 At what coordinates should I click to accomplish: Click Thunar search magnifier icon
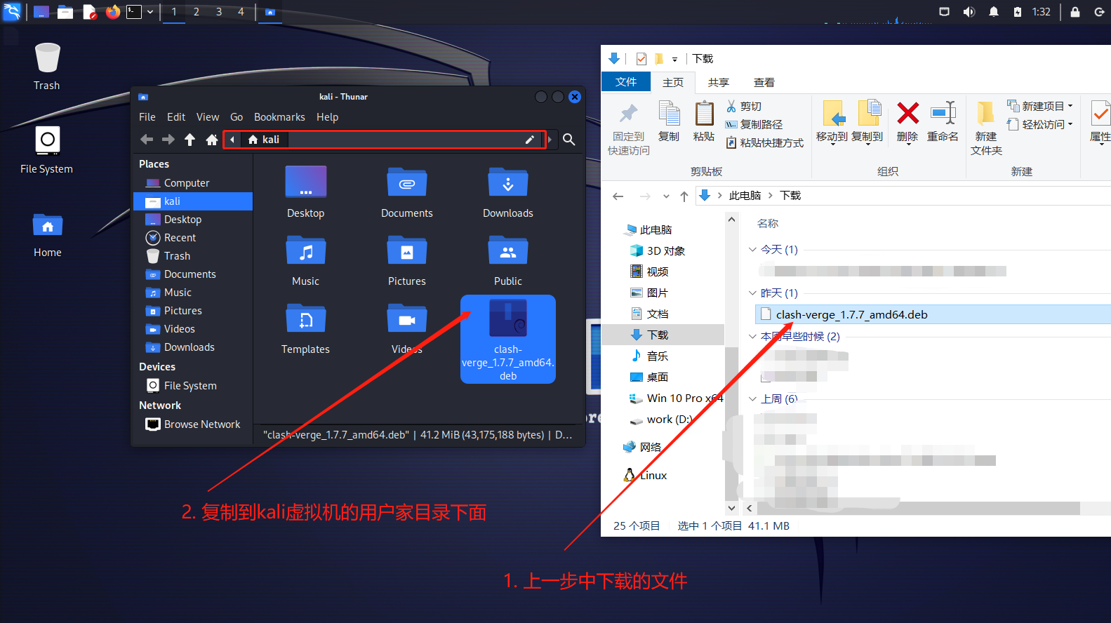point(569,140)
